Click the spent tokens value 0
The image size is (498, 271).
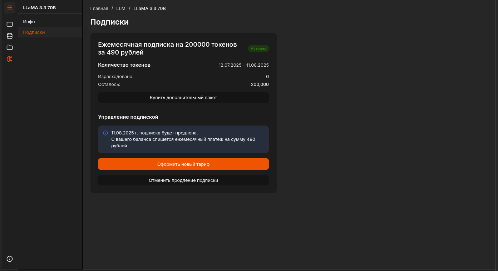pyautogui.click(x=267, y=77)
